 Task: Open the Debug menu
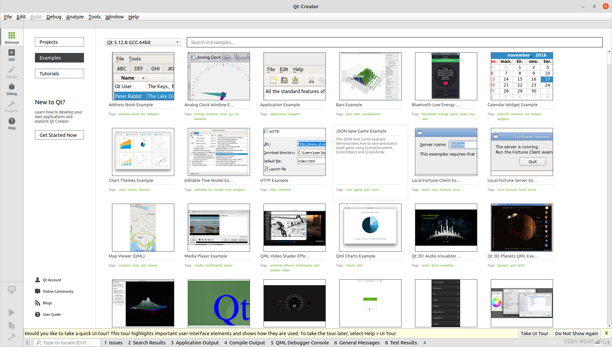tap(54, 17)
